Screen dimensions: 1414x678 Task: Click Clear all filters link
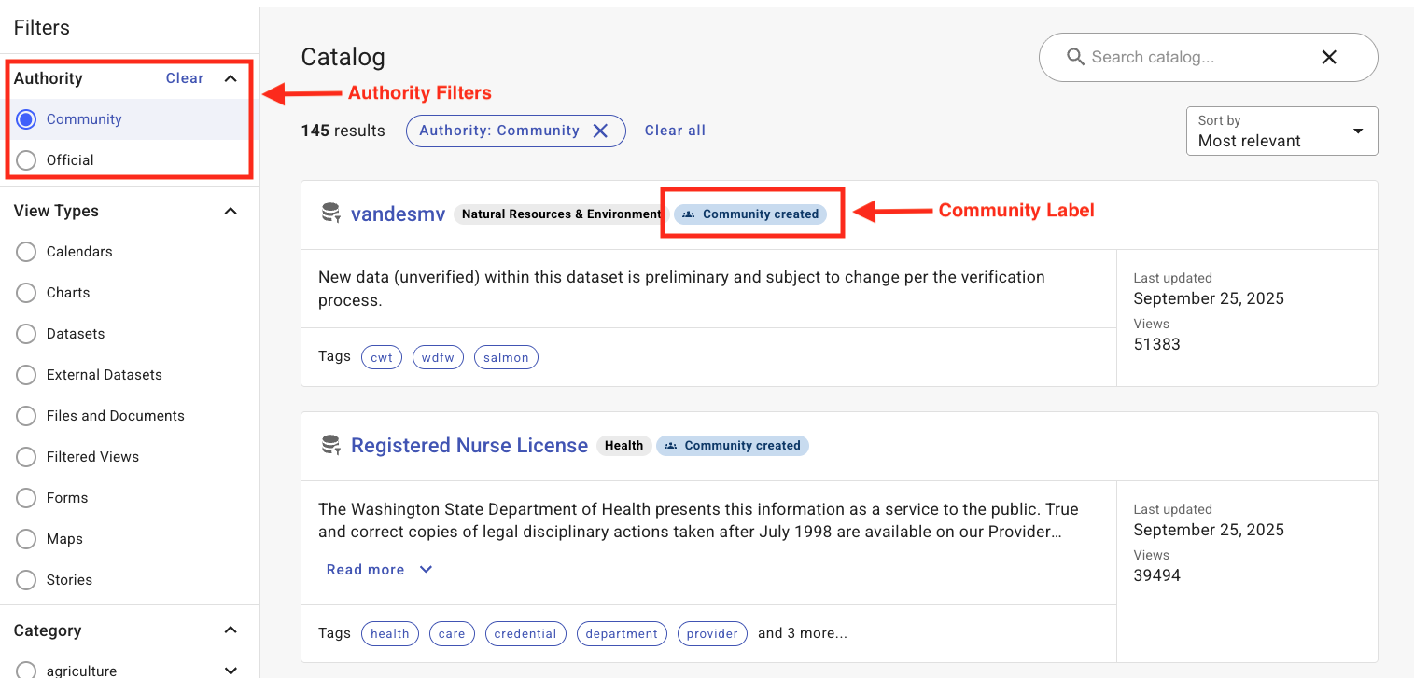675,131
